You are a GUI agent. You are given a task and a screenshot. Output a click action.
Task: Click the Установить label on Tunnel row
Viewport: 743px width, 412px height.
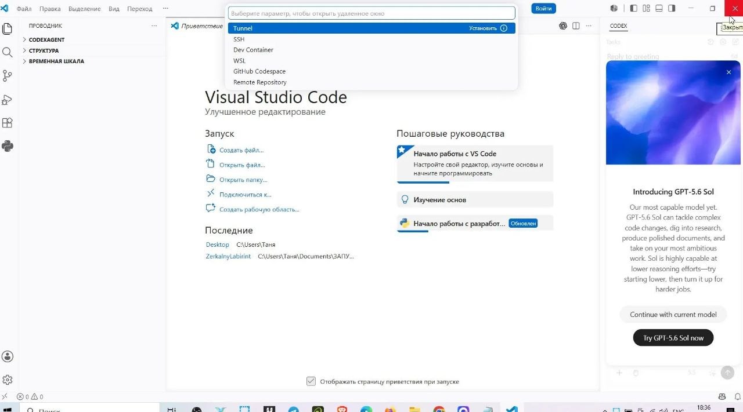point(483,28)
